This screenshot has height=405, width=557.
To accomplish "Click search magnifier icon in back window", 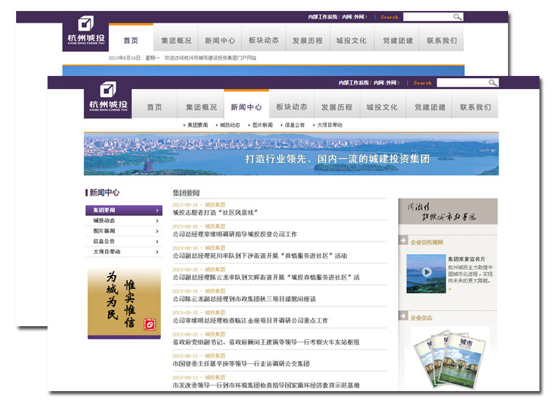I will tap(457, 17).
